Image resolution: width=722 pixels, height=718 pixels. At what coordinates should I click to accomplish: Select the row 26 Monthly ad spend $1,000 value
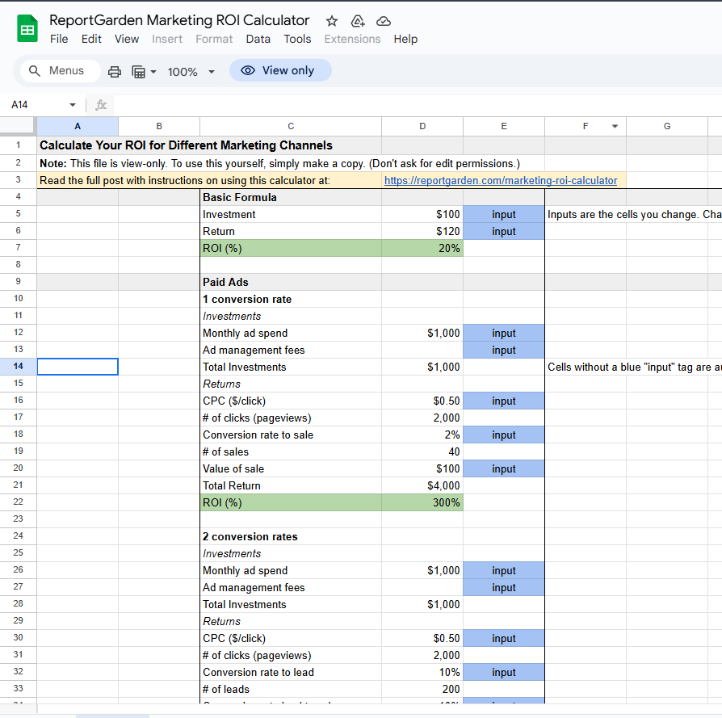(422, 571)
